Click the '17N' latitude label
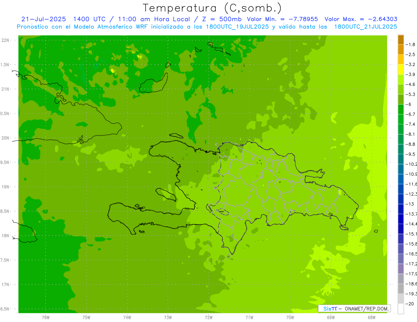 pos(5,284)
